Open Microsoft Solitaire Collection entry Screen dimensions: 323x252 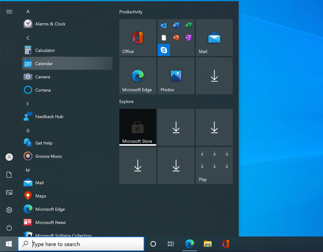[x=67, y=234]
